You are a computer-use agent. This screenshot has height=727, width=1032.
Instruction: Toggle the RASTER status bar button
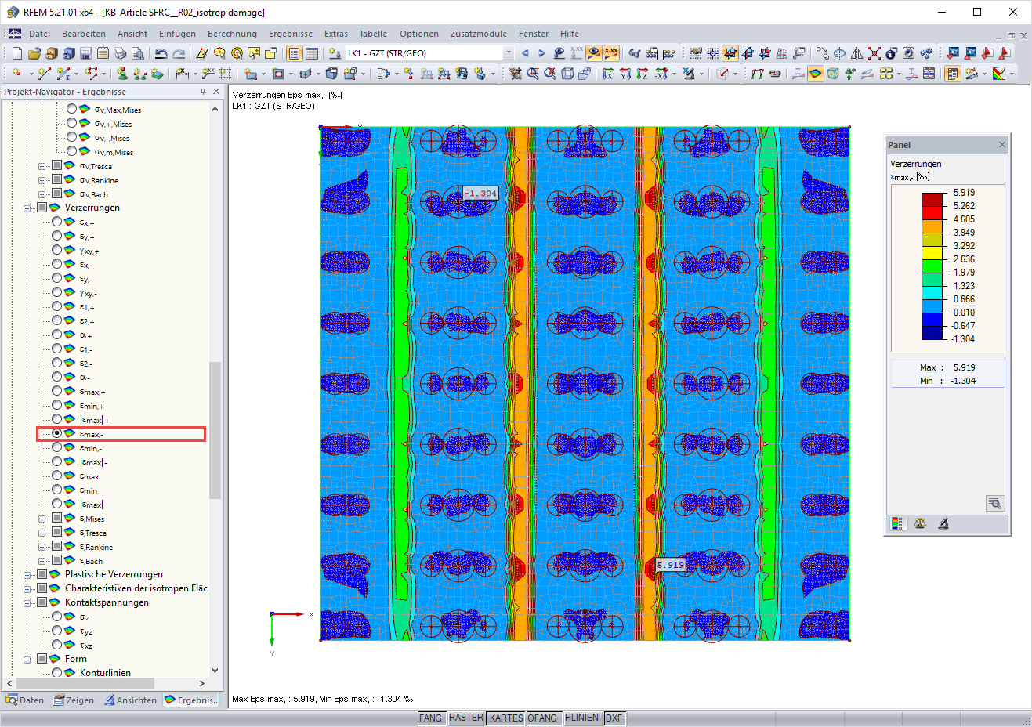coord(466,718)
